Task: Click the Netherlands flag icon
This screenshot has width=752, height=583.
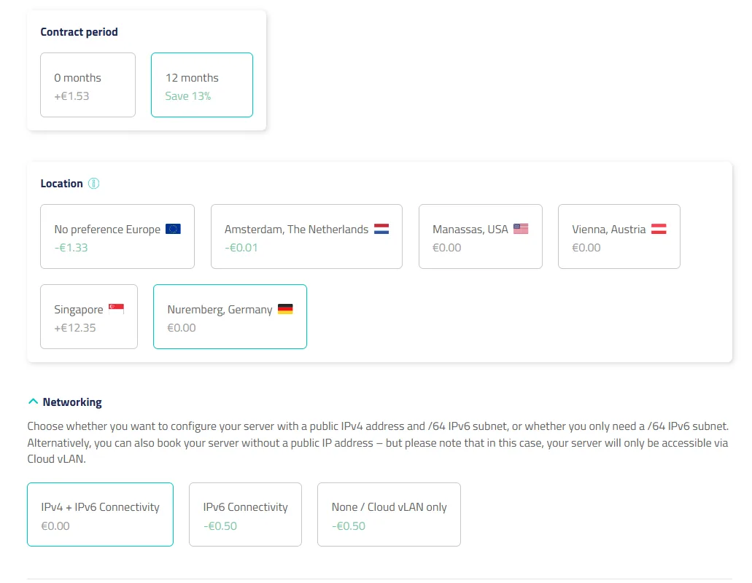Action: (x=381, y=229)
